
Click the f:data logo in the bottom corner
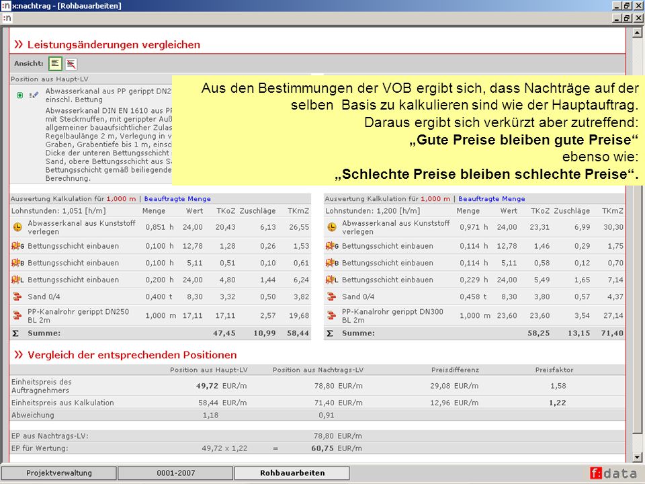tap(613, 473)
